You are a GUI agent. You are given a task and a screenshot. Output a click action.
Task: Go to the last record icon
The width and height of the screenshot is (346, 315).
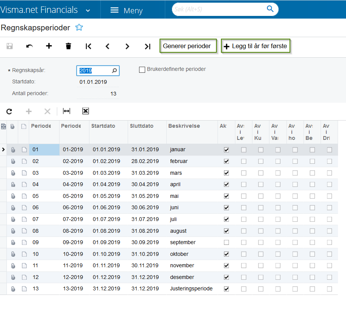click(x=147, y=46)
